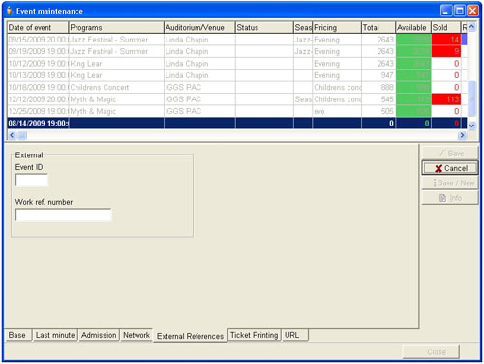
Task: Click the Childrens Concert program cell
Action: point(116,87)
